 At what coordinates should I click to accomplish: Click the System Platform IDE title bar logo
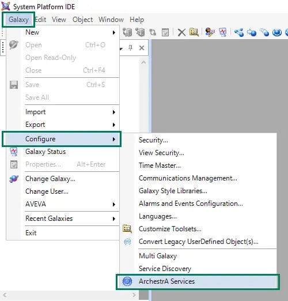point(6,6)
